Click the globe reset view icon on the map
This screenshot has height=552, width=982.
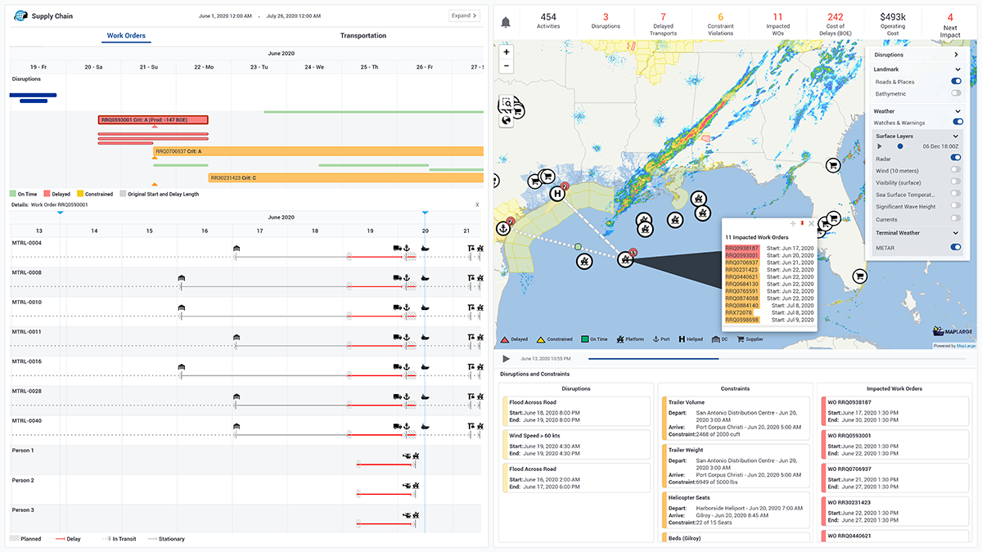(x=506, y=119)
